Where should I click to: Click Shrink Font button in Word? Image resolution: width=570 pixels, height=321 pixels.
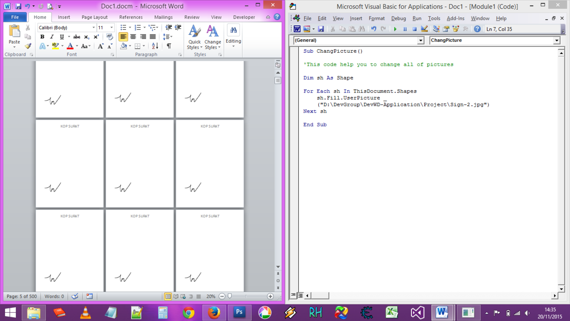tap(110, 46)
